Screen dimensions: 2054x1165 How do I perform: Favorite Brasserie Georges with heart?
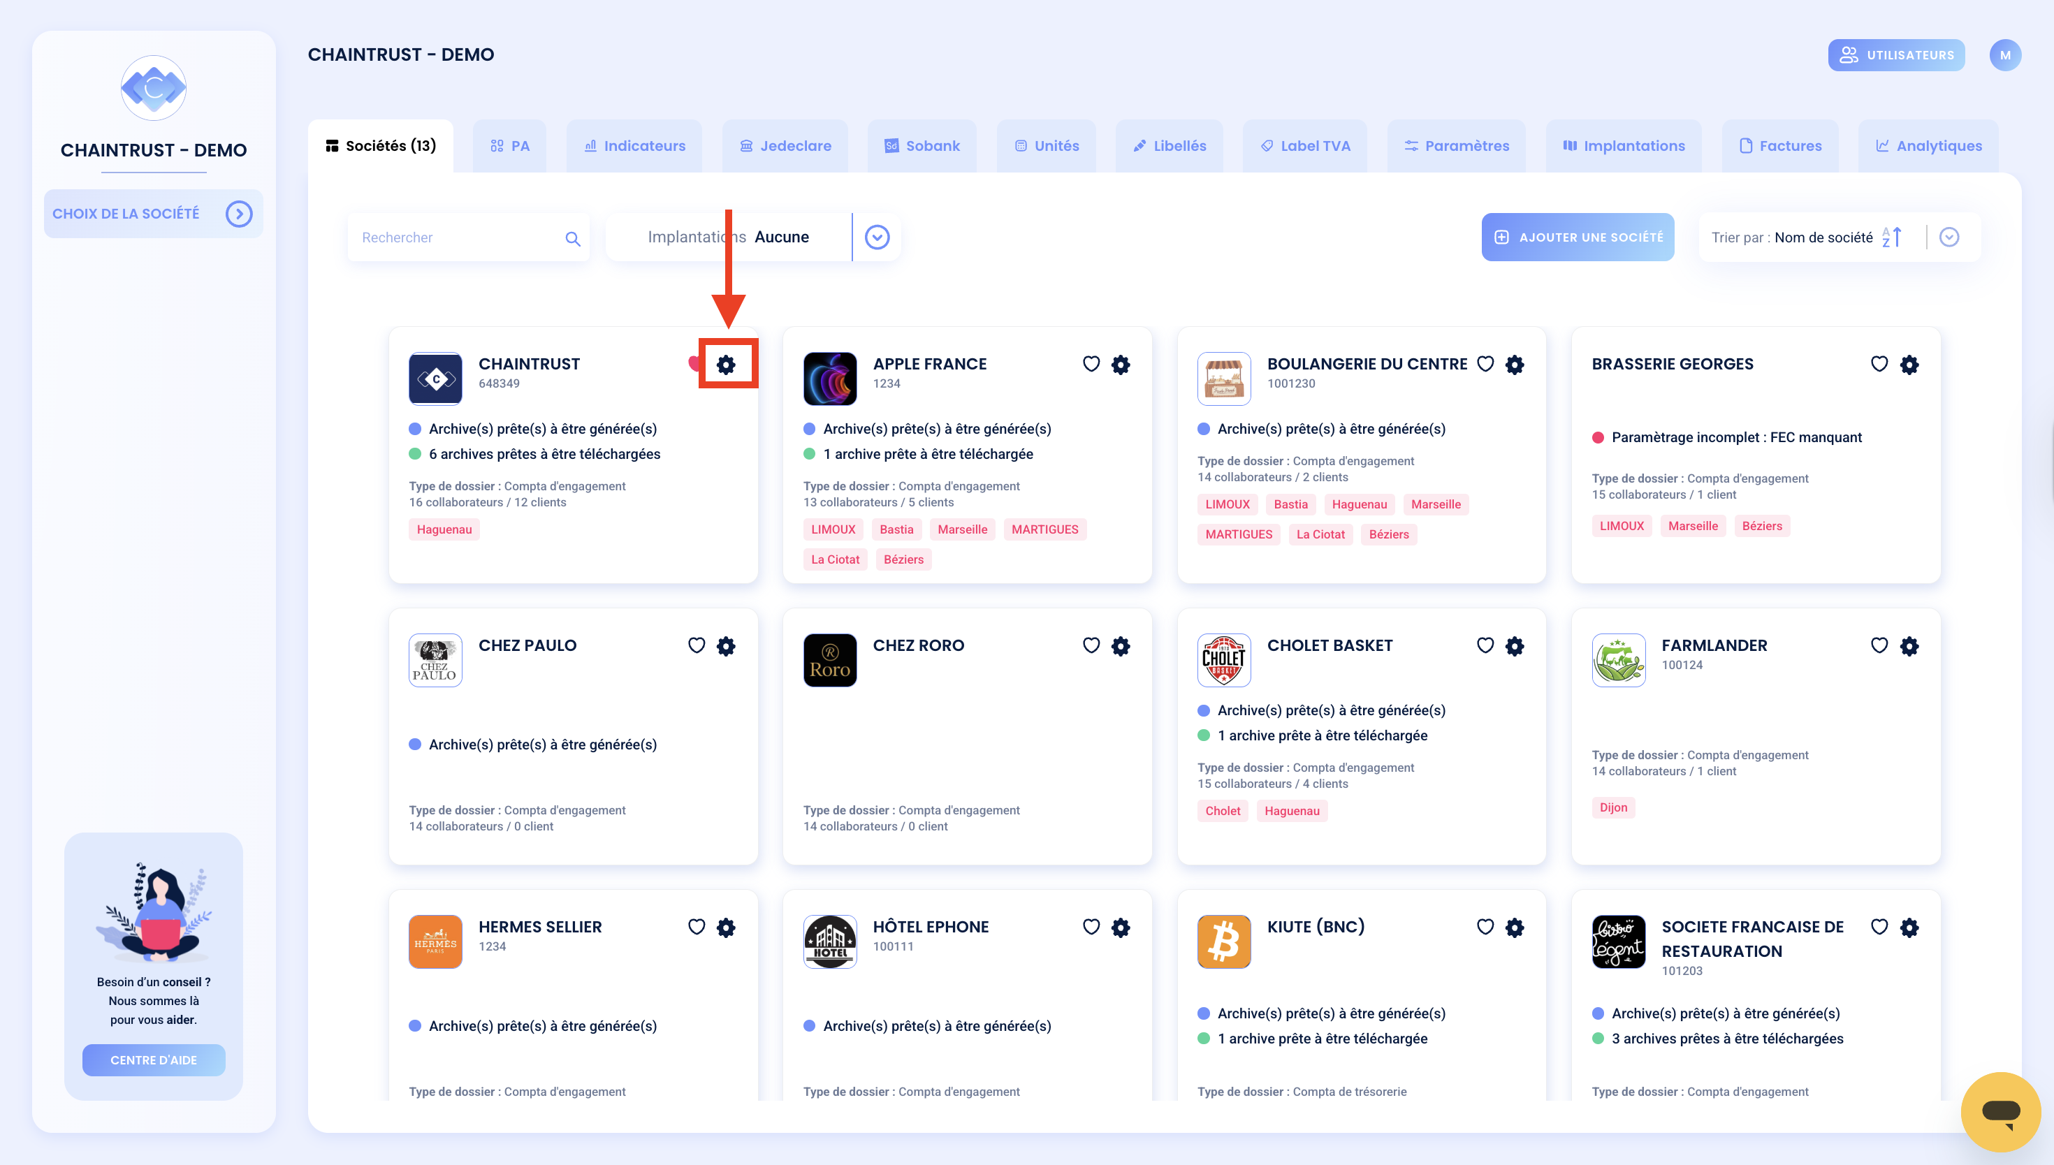coord(1879,364)
